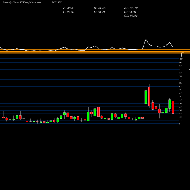This screenshot has height=190, width=190.
Task: Click the price axis label 16
Action: pos(180,117)
